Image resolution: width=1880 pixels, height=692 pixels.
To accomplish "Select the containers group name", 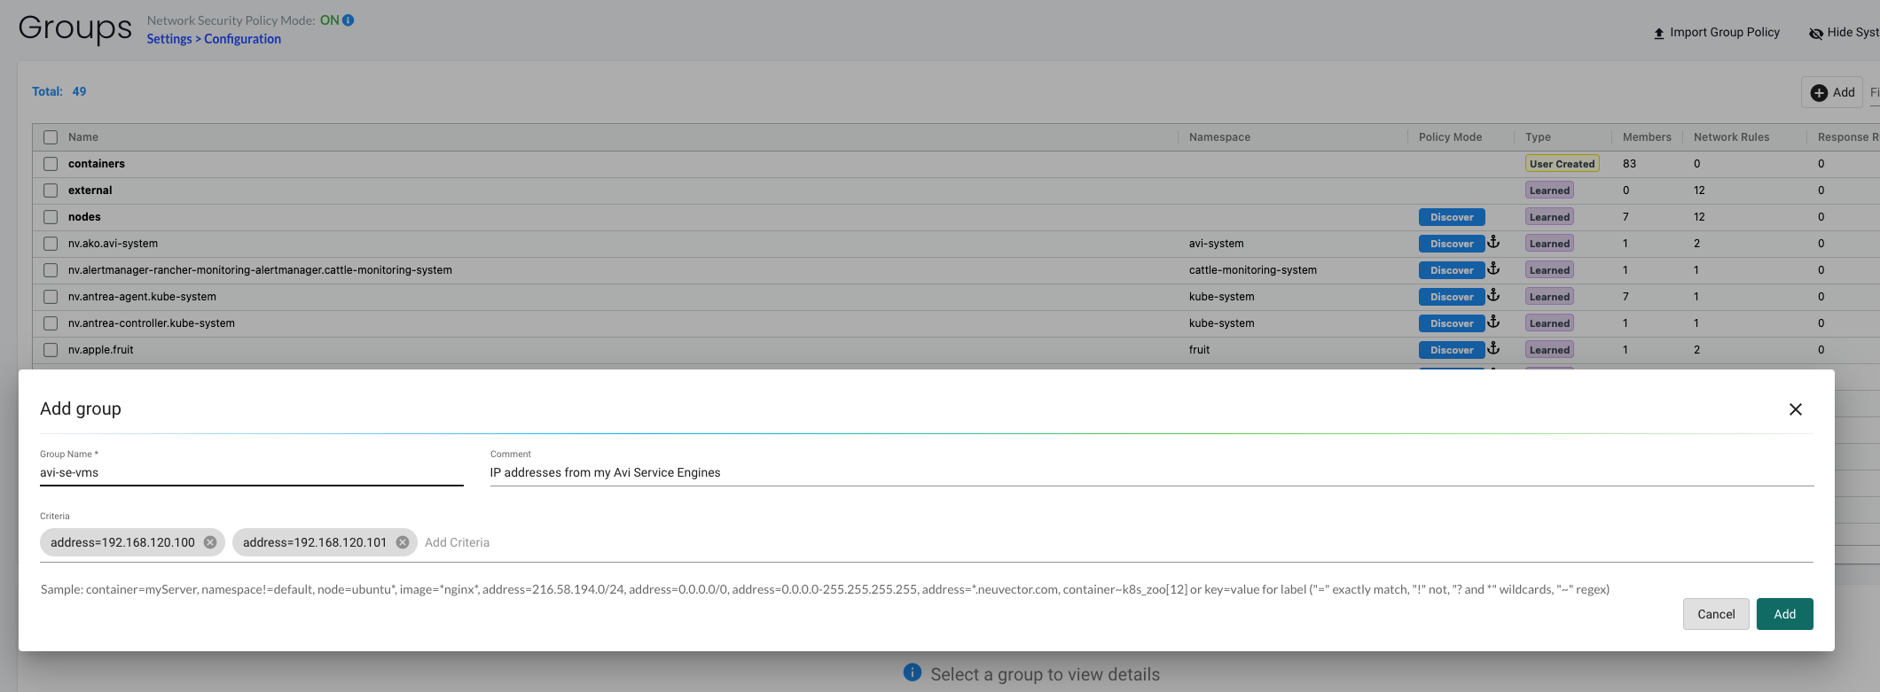I will pos(97,164).
